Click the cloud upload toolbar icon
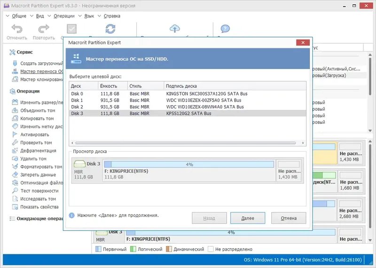Image resolution: width=376 pixels, height=268 pixels. [175, 29]
